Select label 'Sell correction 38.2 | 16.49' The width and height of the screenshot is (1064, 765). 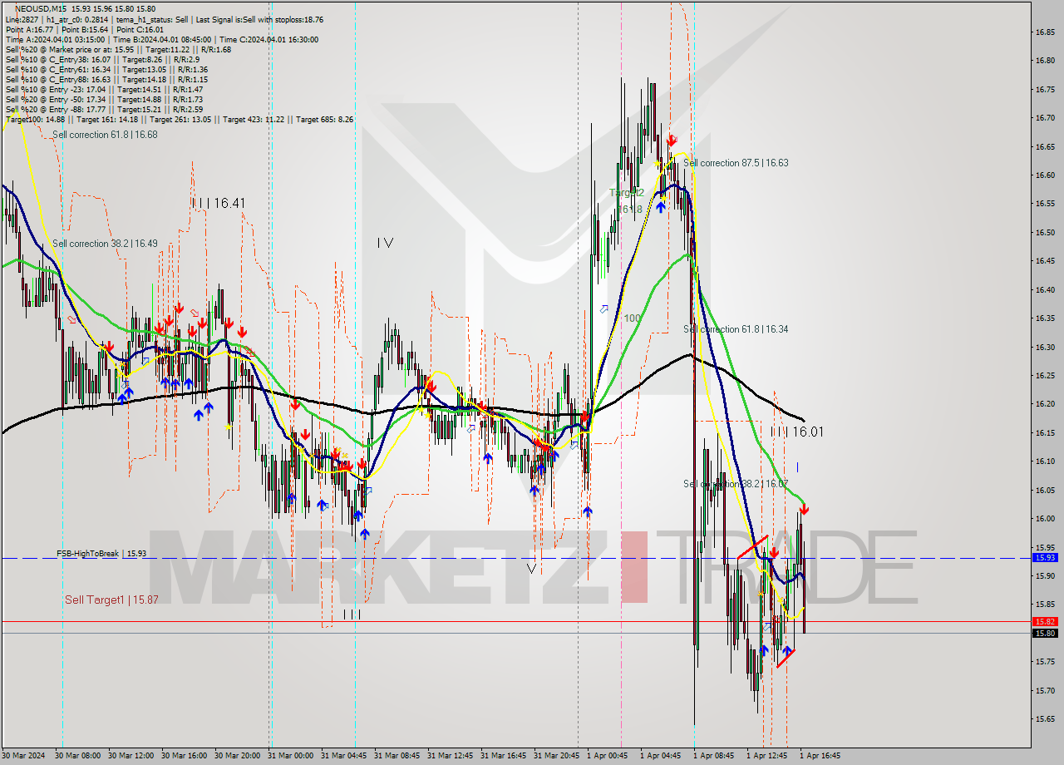click(105, 244)
